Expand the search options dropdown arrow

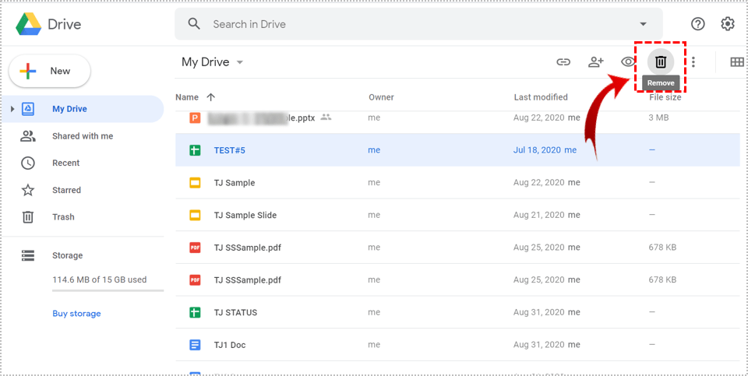click(x=643, y=24)
